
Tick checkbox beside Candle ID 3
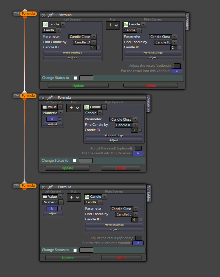click(140, 130)
